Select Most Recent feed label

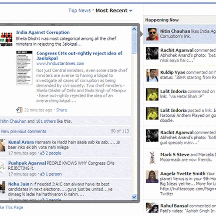112,11
